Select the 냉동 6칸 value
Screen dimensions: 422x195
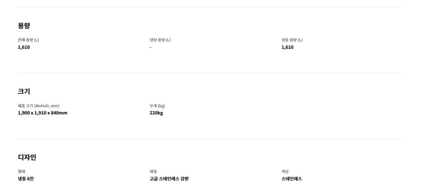26,179
